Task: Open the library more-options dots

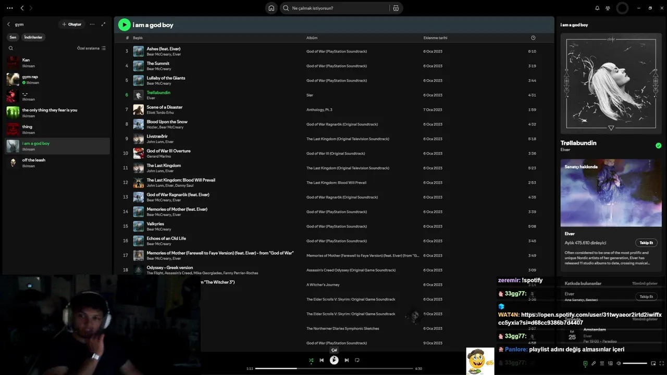Action: 92,24
